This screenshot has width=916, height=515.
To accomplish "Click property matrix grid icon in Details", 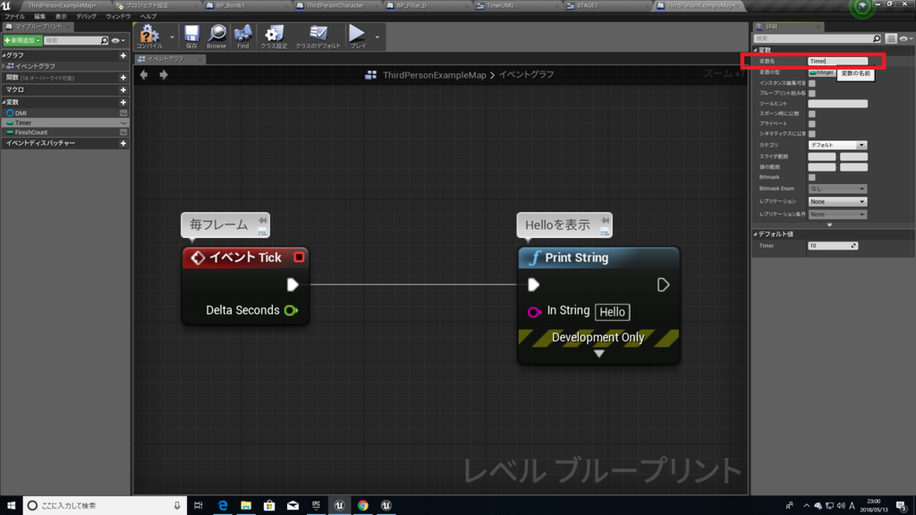I will (891, 38).
